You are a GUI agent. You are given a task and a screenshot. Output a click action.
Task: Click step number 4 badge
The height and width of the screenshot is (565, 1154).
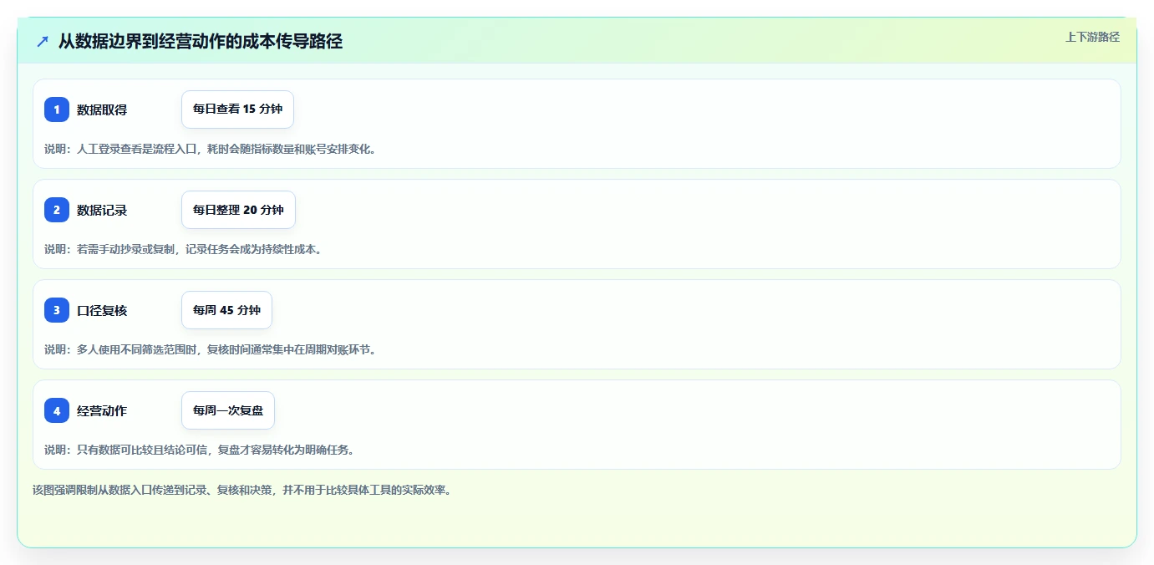57,410
